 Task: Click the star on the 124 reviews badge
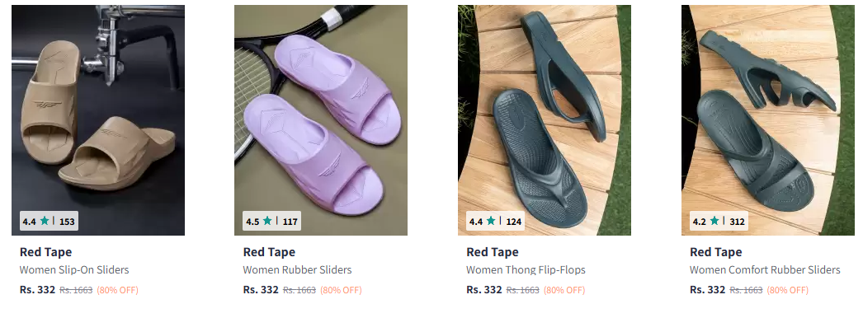(x=491, y=221)
